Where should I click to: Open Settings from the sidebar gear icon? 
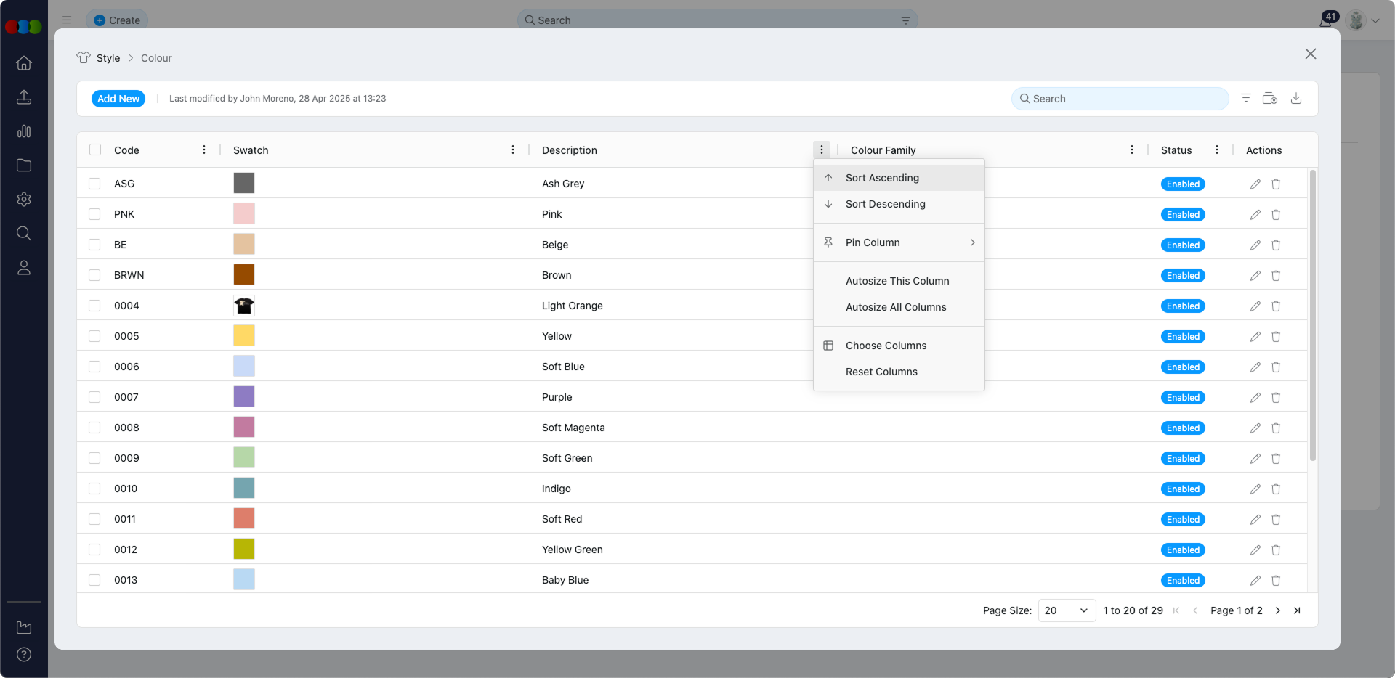[x=24, y=200]
